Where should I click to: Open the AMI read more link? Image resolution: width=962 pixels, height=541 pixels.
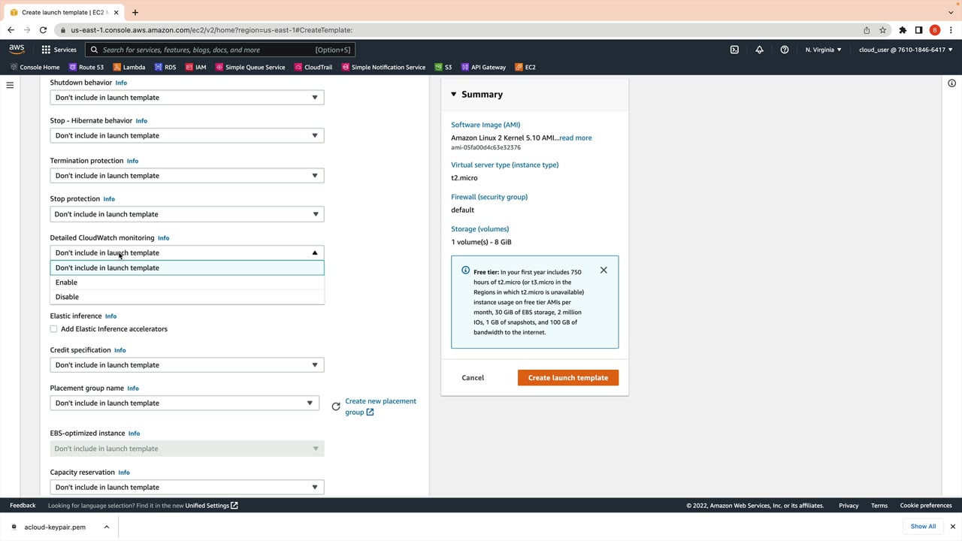[576, 138]
